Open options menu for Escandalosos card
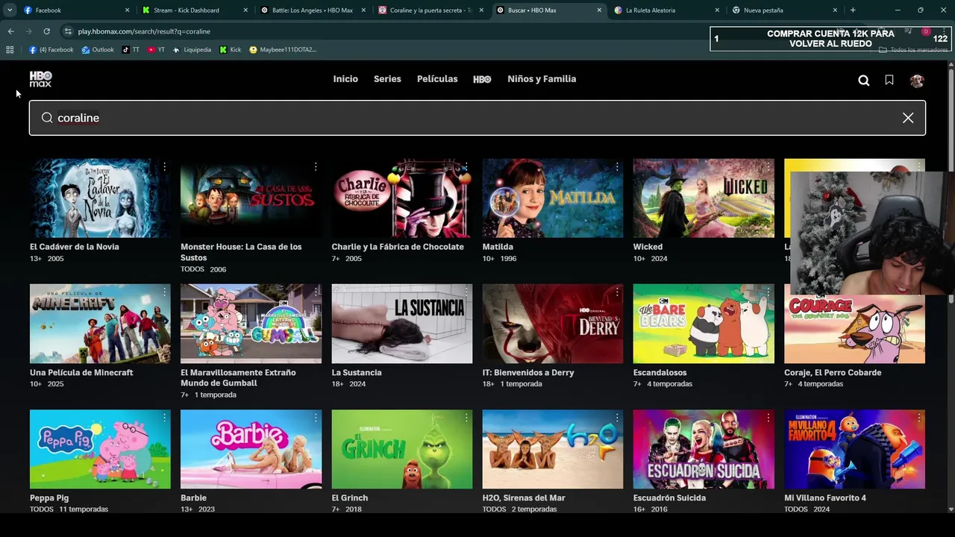 click(x=768, y=292)
